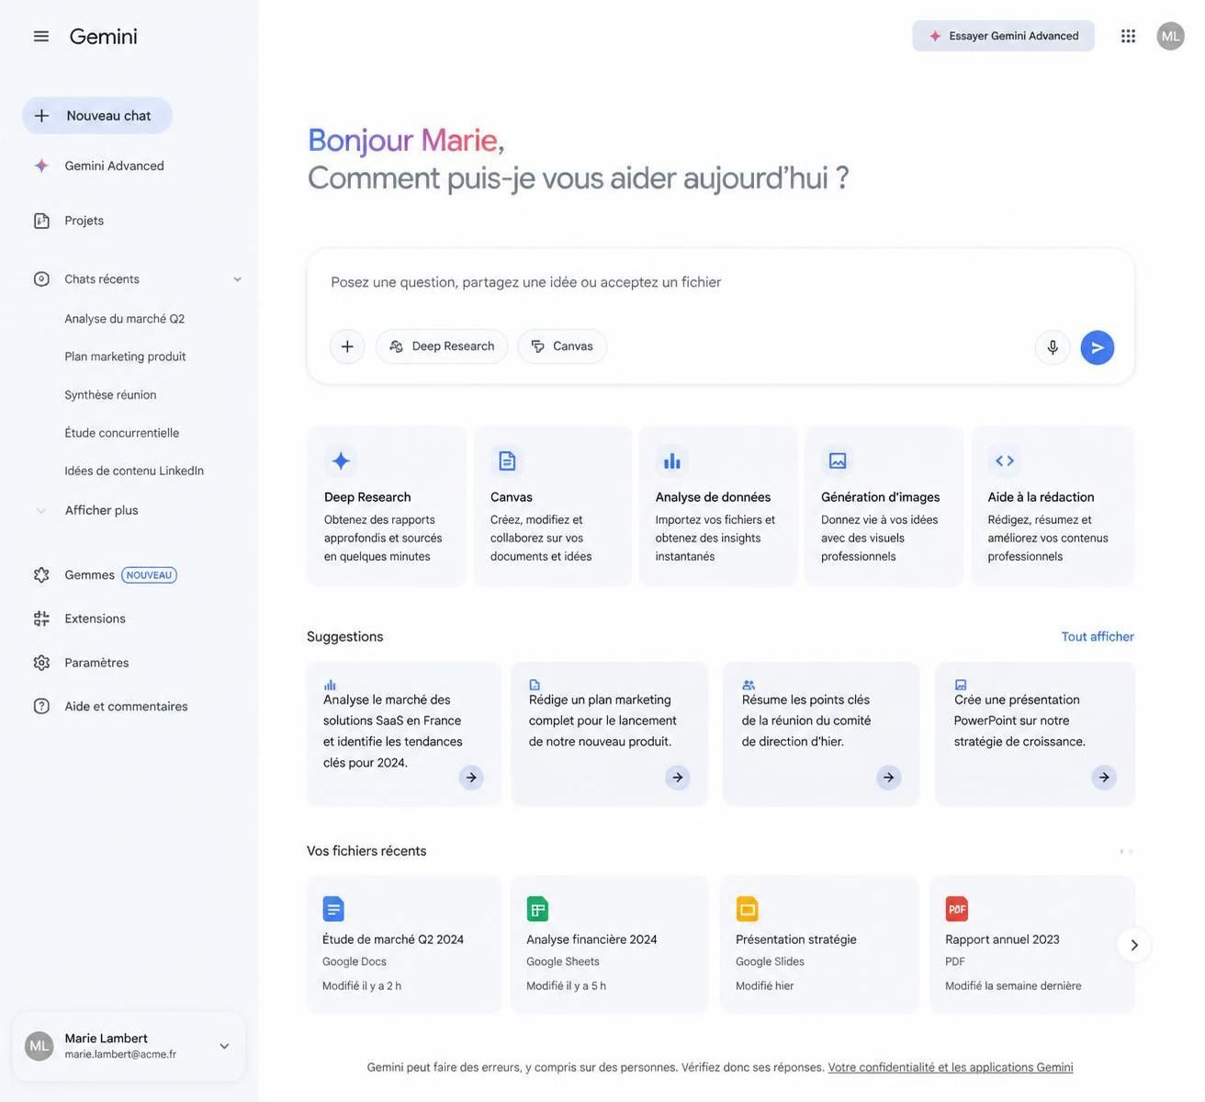Open the hamburger main menu
The width and height of the screenshot is (1205, 1102).
41,36
